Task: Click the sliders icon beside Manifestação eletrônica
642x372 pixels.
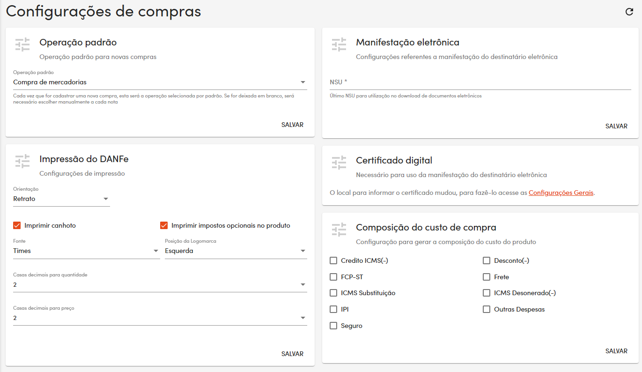Action: 339,45
